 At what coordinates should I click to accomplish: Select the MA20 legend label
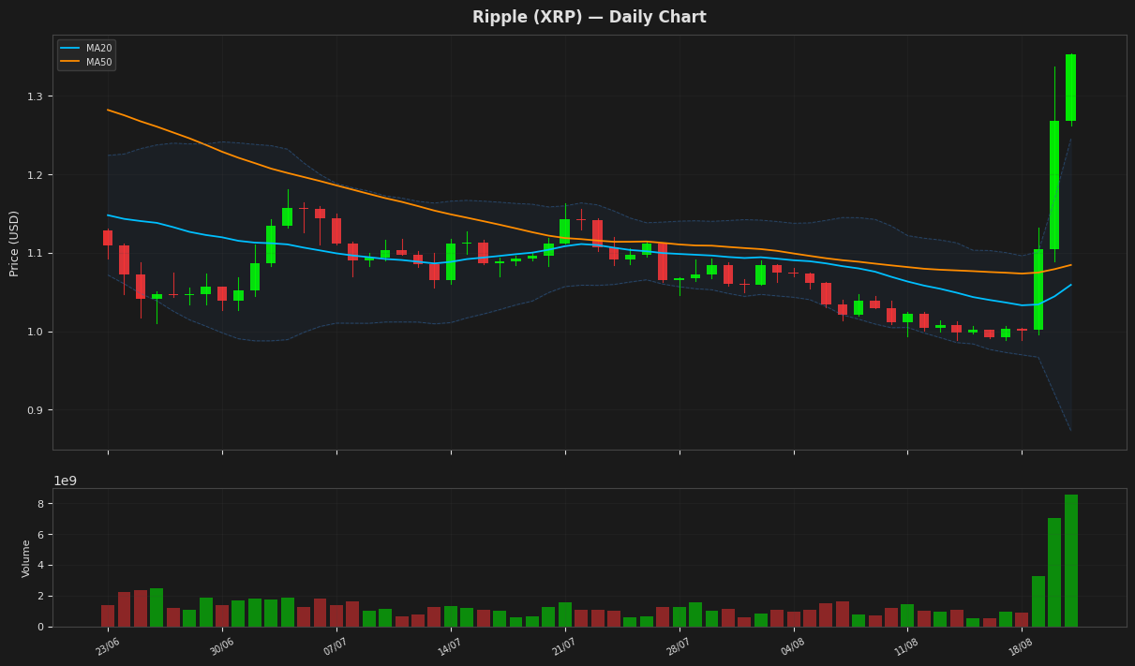click(x=98, y=49)
